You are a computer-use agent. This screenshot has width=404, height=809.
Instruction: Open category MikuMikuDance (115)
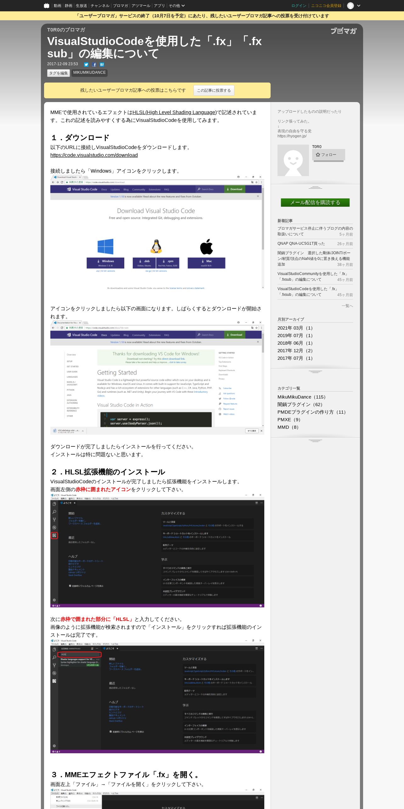pyautogui.click(x=303, y=397)
